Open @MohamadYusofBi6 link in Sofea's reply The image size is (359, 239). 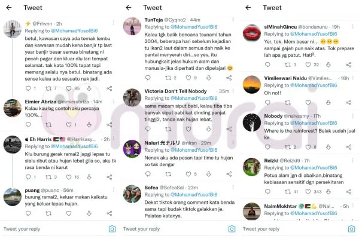pyautogui.click(x=194, y=195)
